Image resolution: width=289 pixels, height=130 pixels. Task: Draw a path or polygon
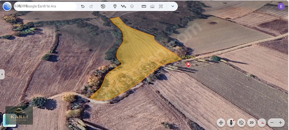coord(123,6)
